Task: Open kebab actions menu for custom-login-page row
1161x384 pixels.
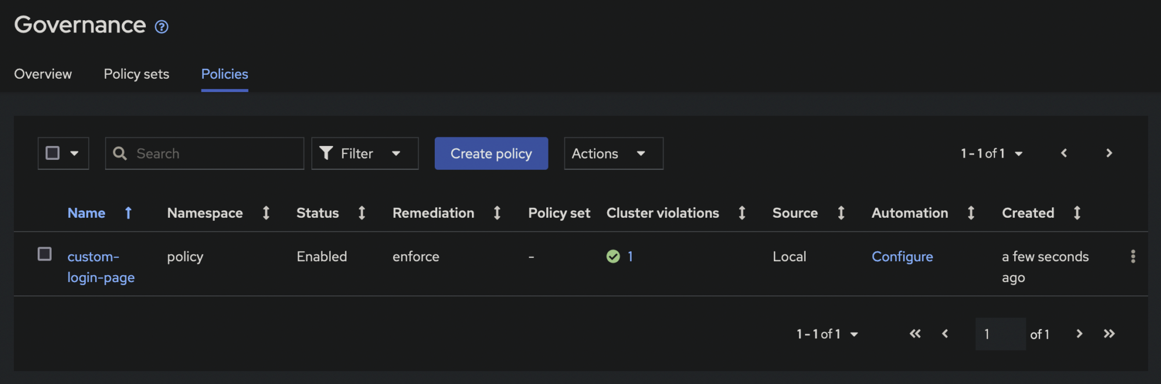Action: pos(1133,257)
